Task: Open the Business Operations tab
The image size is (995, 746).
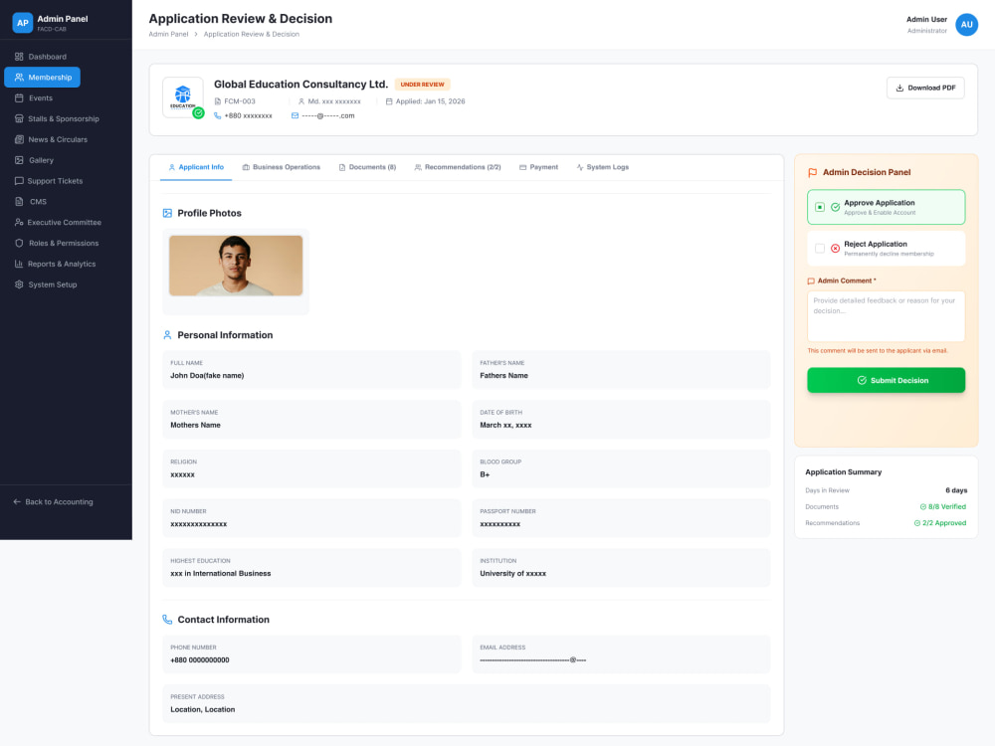Action: coord(282,167)
